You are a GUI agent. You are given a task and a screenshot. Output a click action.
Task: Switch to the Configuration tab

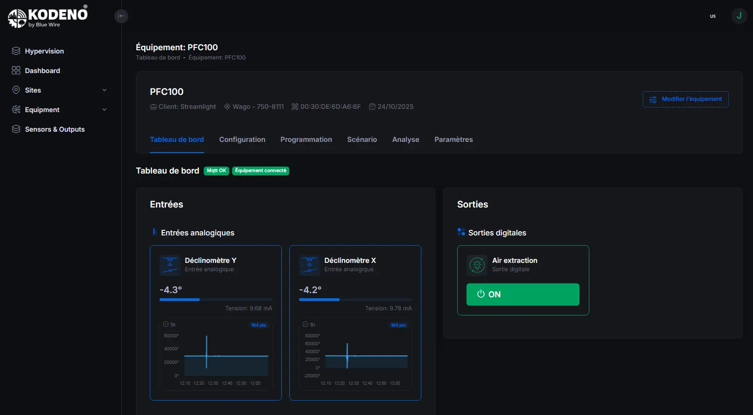[242, 140]
